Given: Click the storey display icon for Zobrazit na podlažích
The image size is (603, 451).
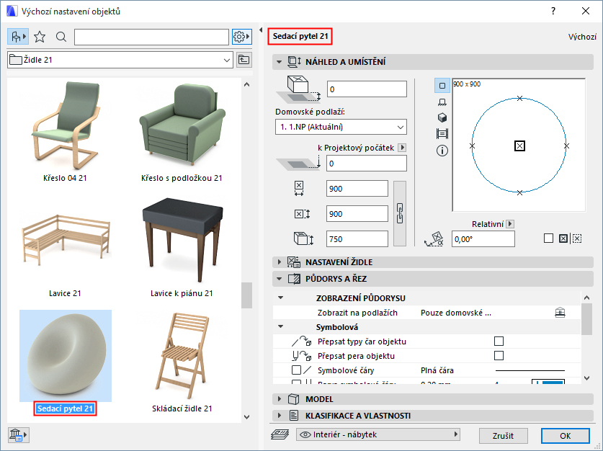Looking at the screenshot, I should pos(560,313).
